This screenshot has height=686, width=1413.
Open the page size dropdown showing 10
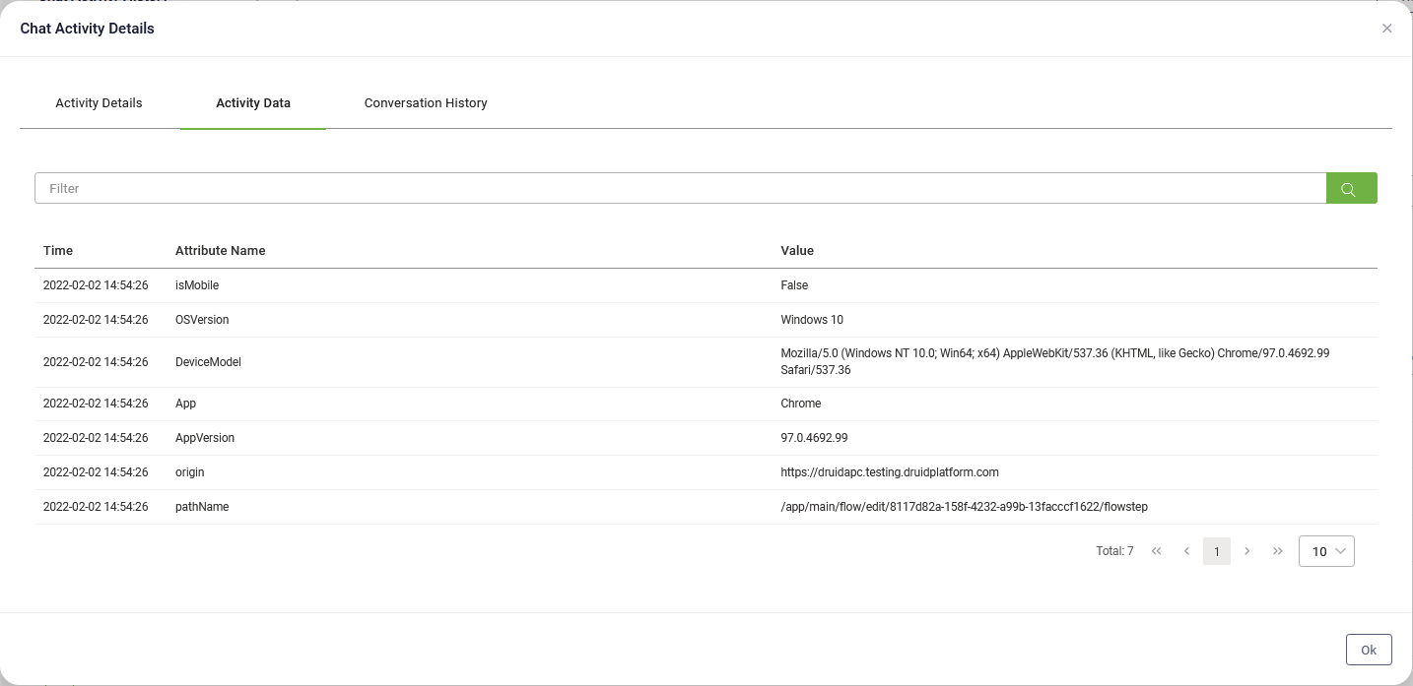(x=1326, y=551)
